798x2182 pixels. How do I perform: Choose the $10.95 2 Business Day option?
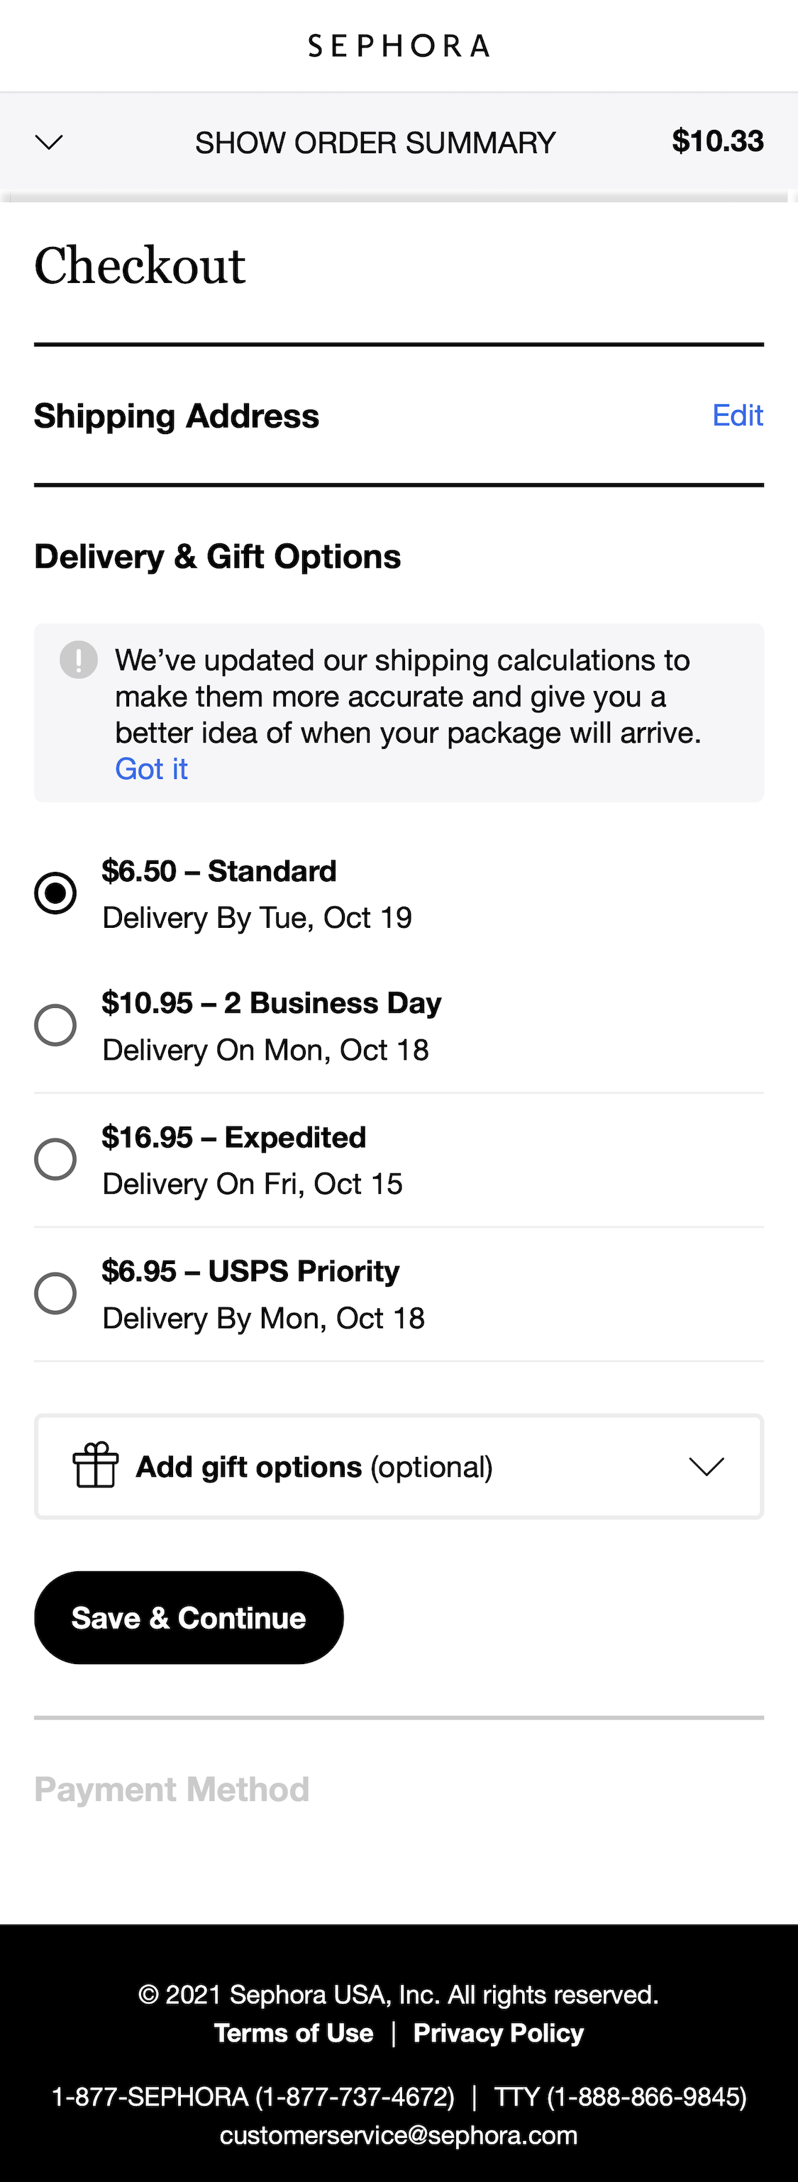(56, 1025)
